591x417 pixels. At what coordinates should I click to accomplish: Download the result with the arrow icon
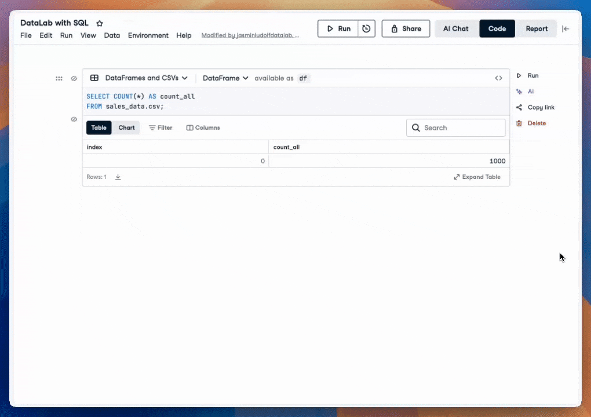(118, 177)
